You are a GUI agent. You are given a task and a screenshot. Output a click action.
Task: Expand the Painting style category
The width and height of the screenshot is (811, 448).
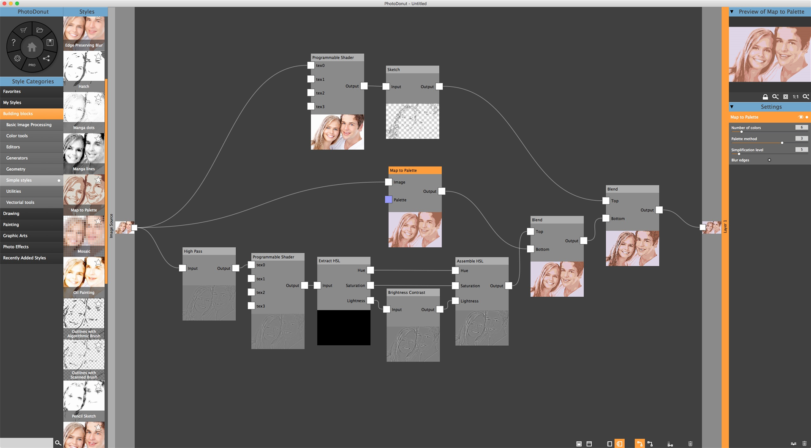tap(11, 224)
